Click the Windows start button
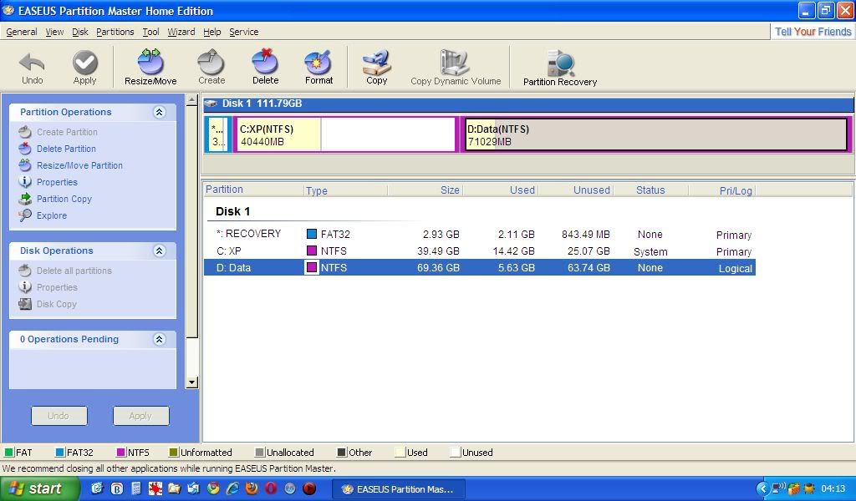856x501 pixels. tap(38, 488)
